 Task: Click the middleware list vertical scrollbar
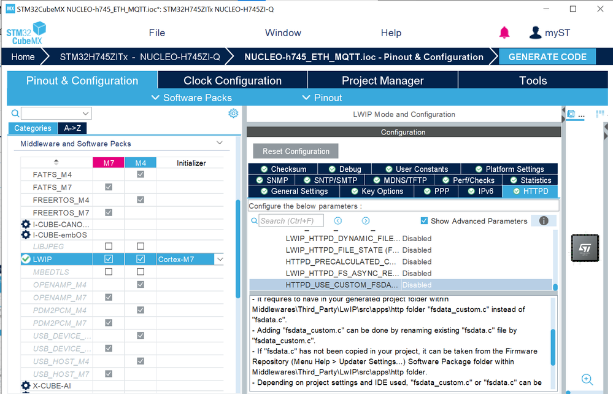pos(237,249)
